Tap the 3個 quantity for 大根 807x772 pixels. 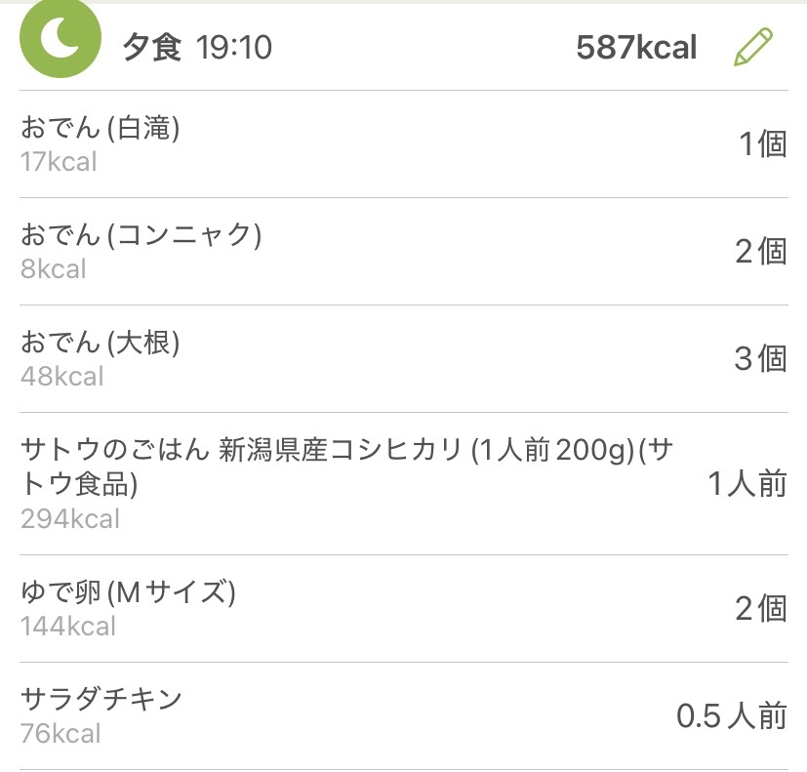(x=760, y=359)
